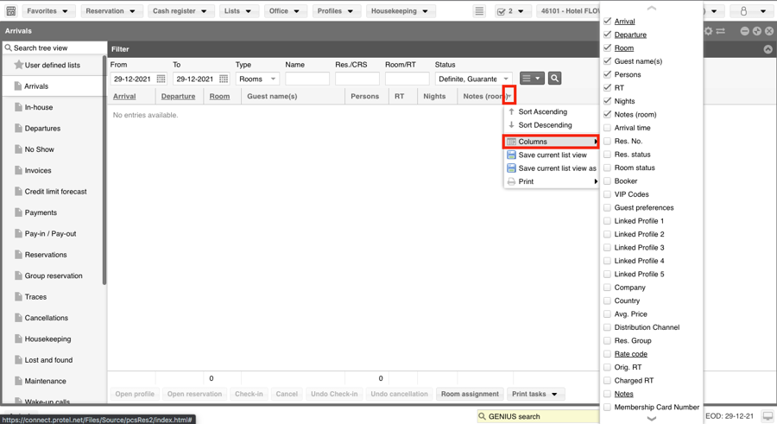Uncheck the Nights column checkbox
The image size is (777, 424).
point(608,101)
